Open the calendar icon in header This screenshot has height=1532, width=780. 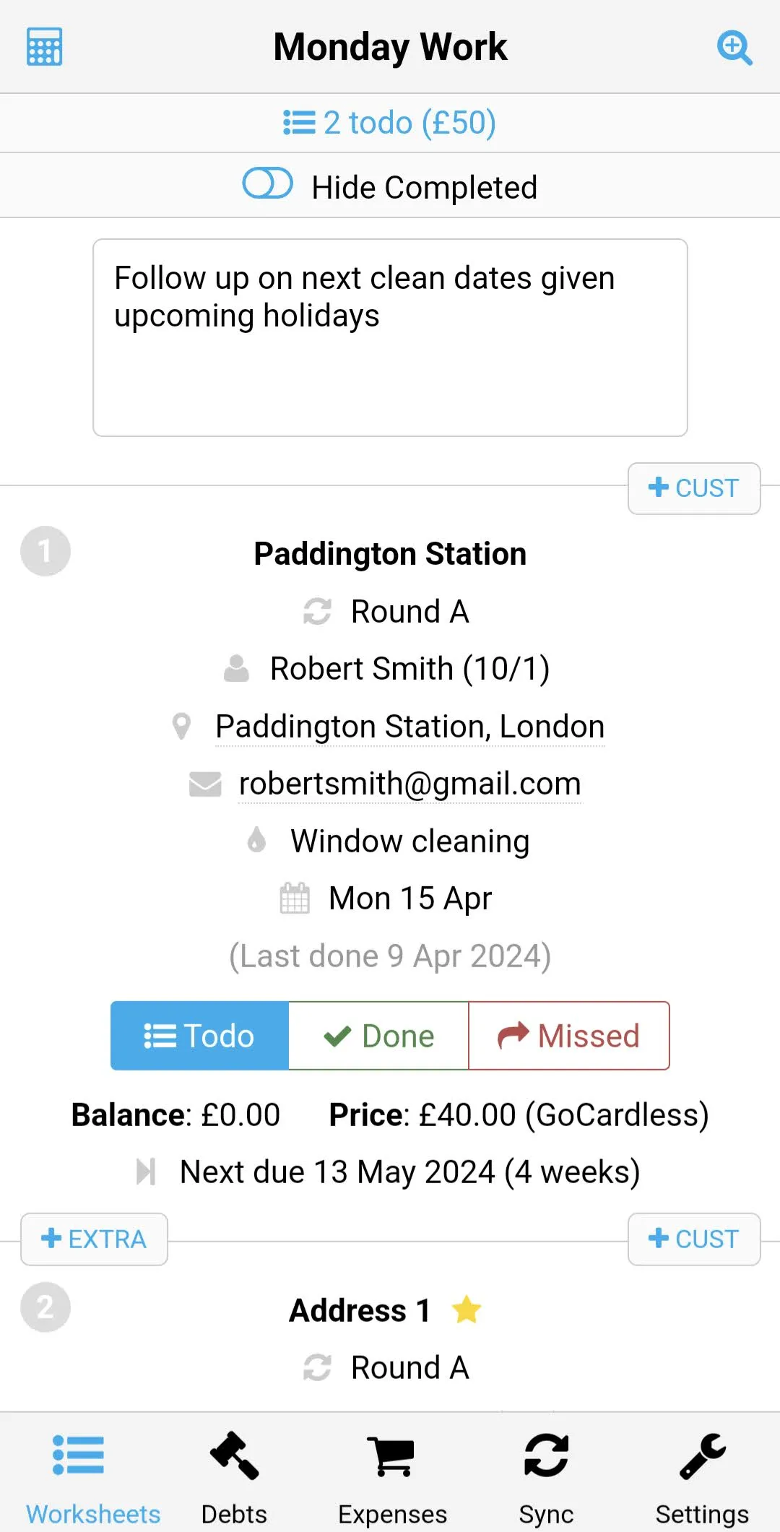(44, 47)
